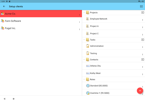The width and height of the screenshot is (145, 102).
Task: Click the Standard rate clock icon
Action: [88, 86]
